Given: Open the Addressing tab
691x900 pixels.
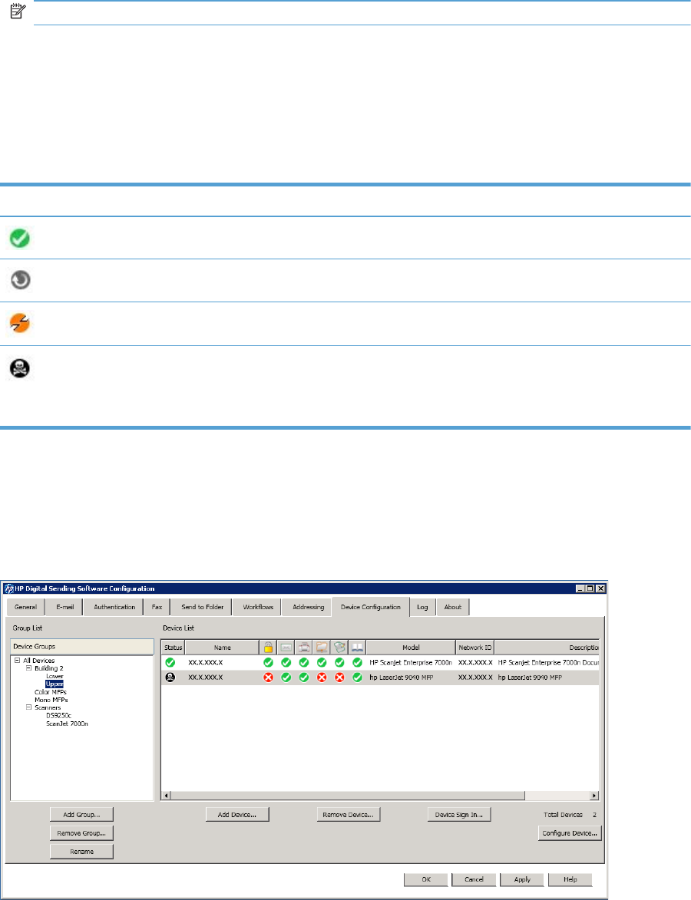Looking at the screenshot, I should point(308,607).
